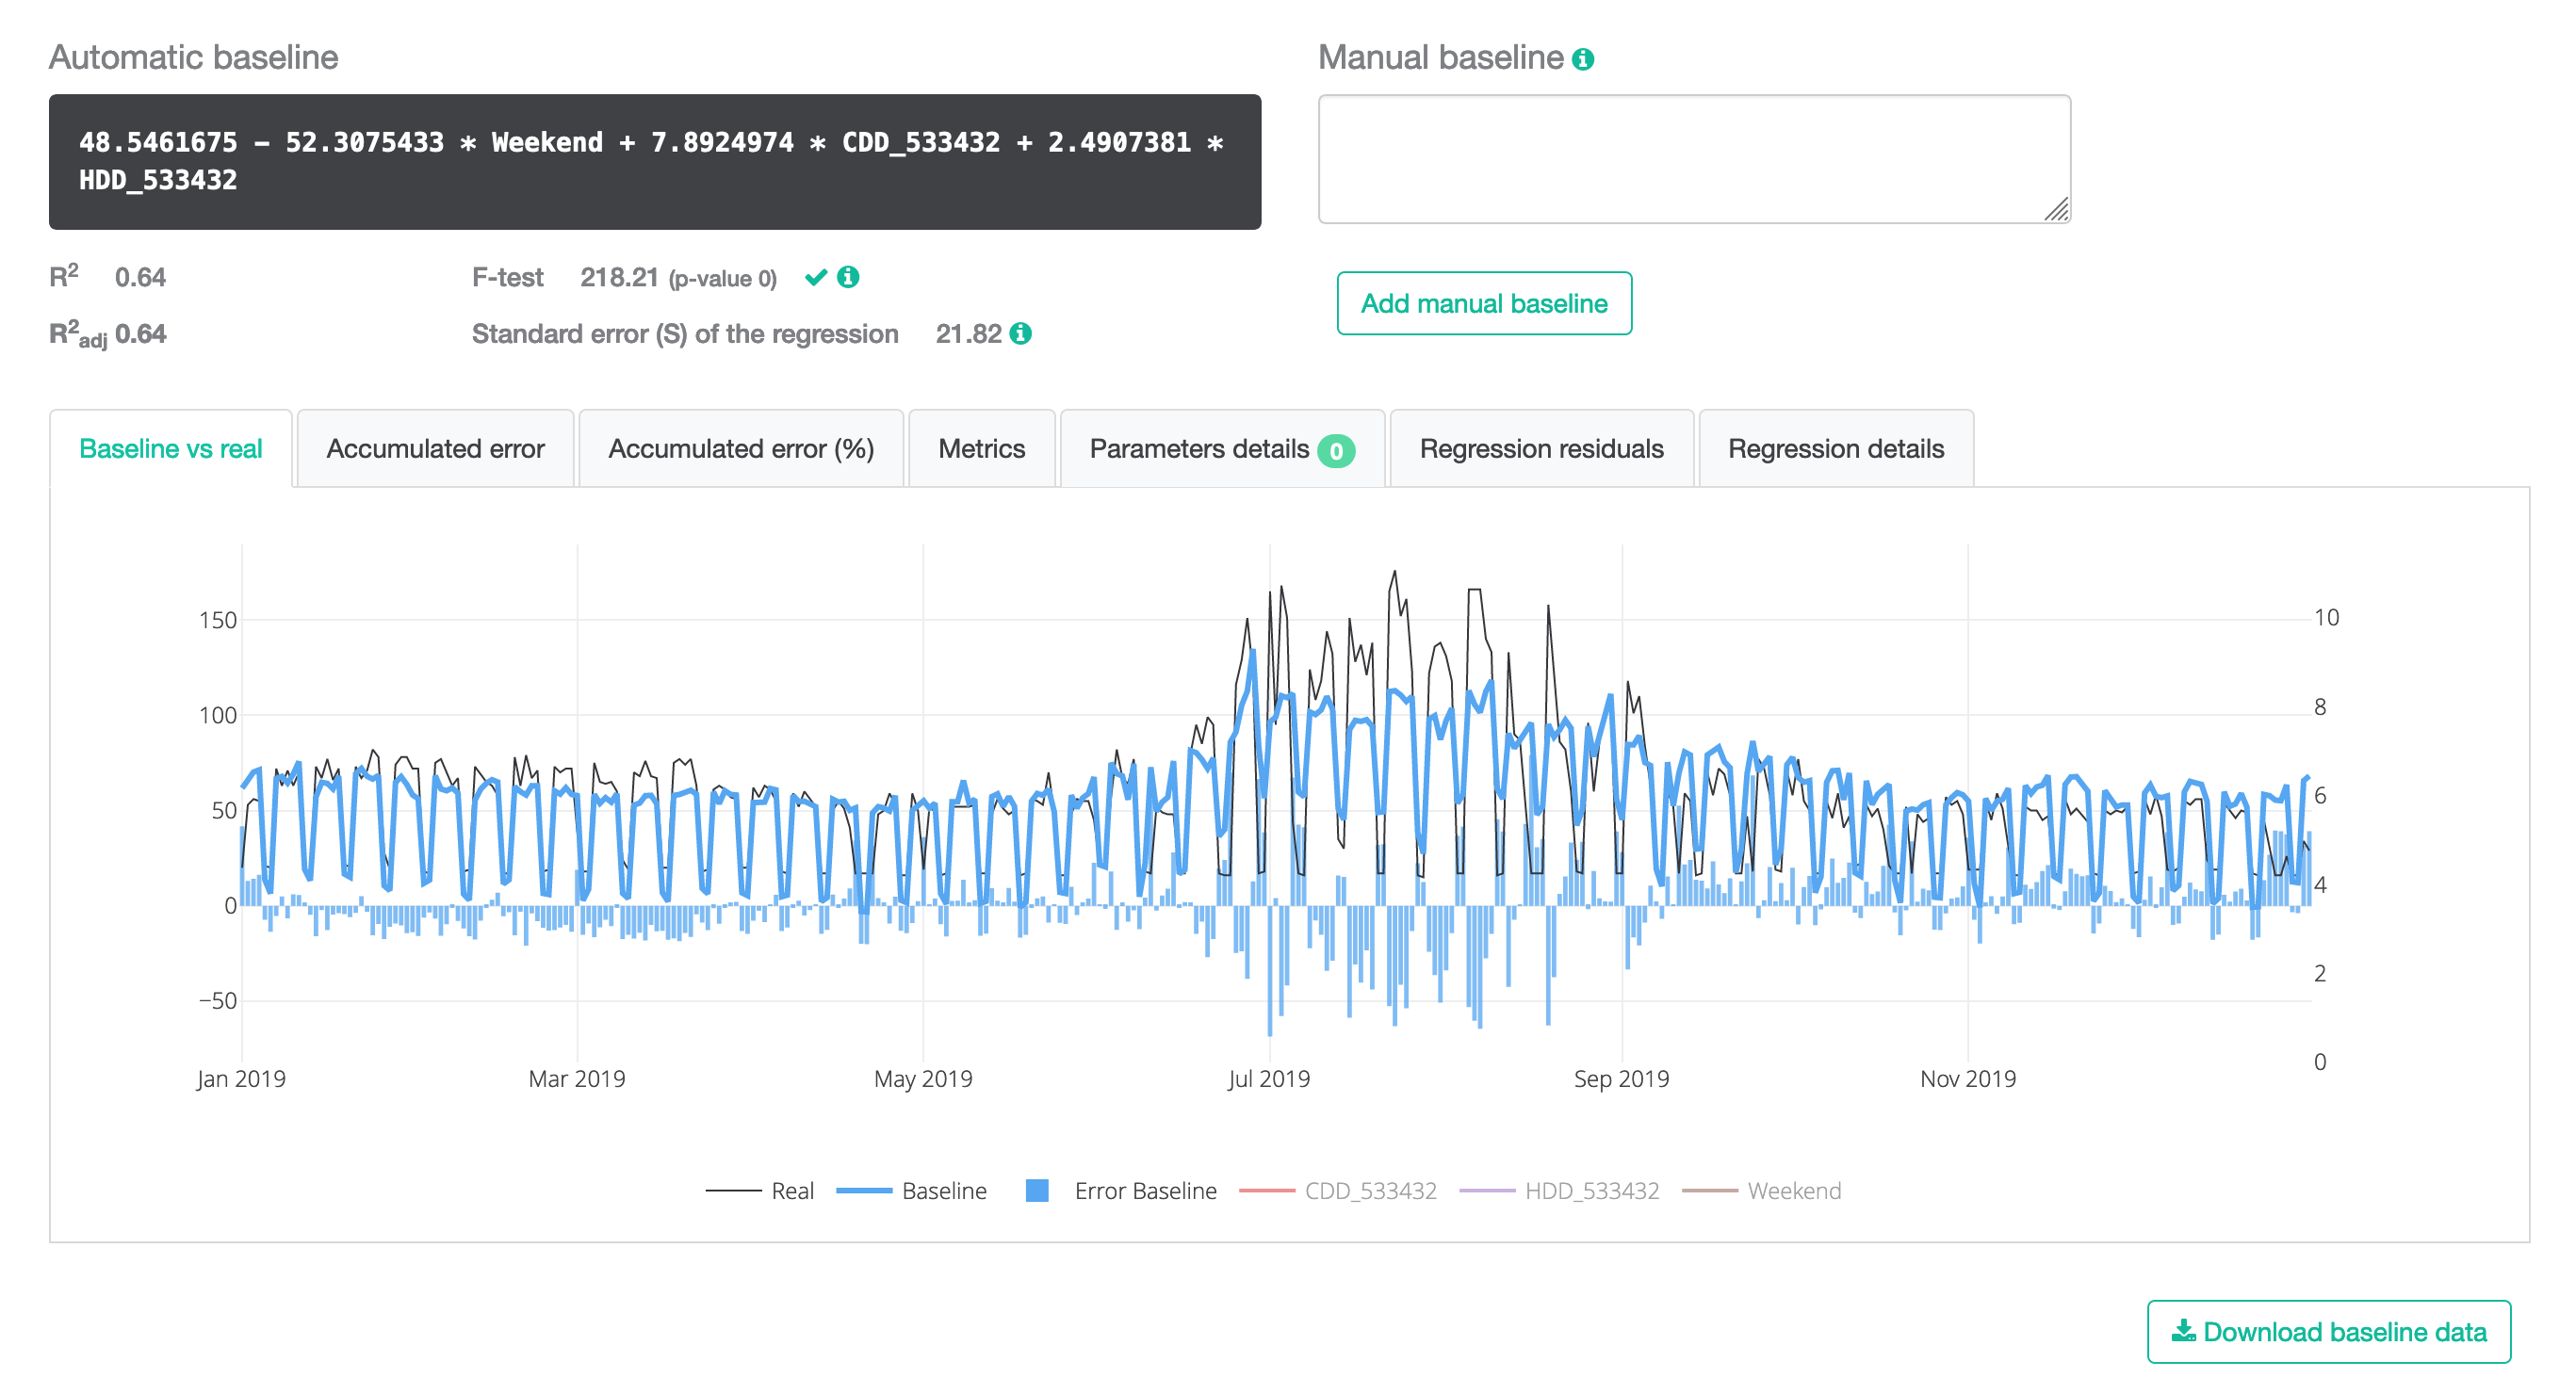2576x1394 pixels.
Task: Toggle Real series in chart legend
Action: click(x=760, y=1190)
